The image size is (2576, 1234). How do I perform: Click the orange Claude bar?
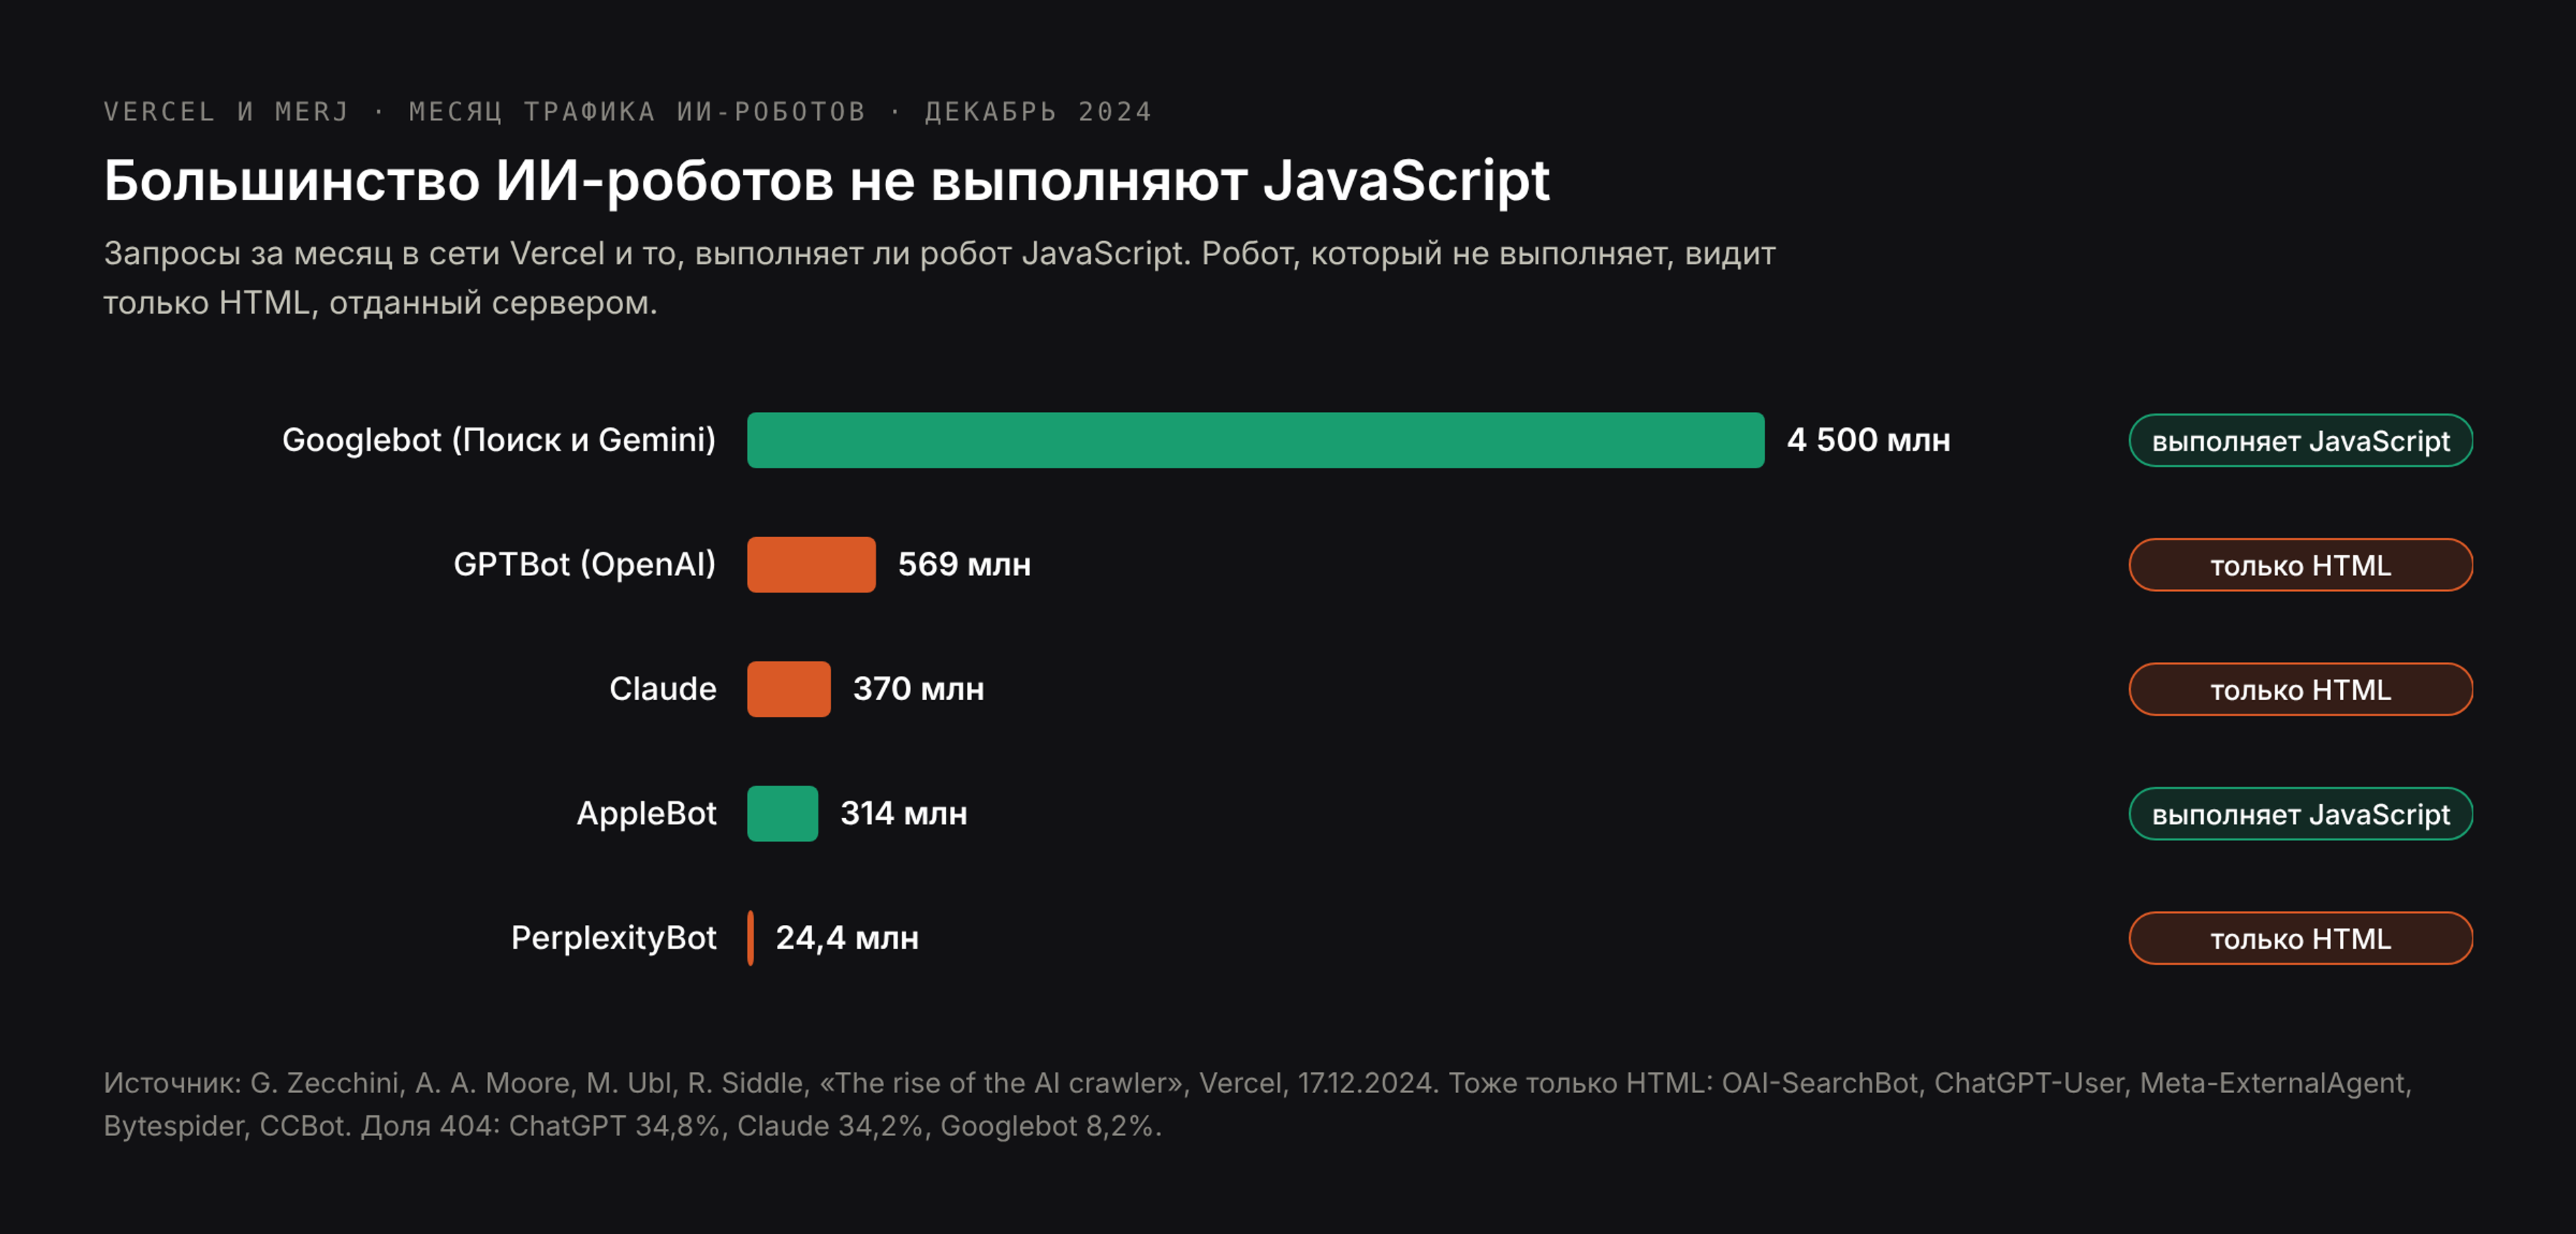pos(788,689)
